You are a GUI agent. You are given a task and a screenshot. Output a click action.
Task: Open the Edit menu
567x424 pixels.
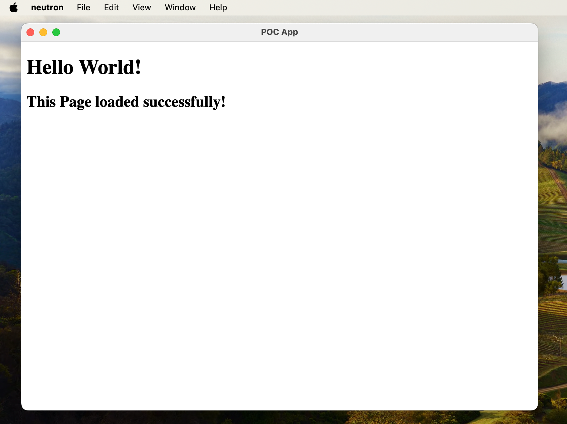point(111,7)
